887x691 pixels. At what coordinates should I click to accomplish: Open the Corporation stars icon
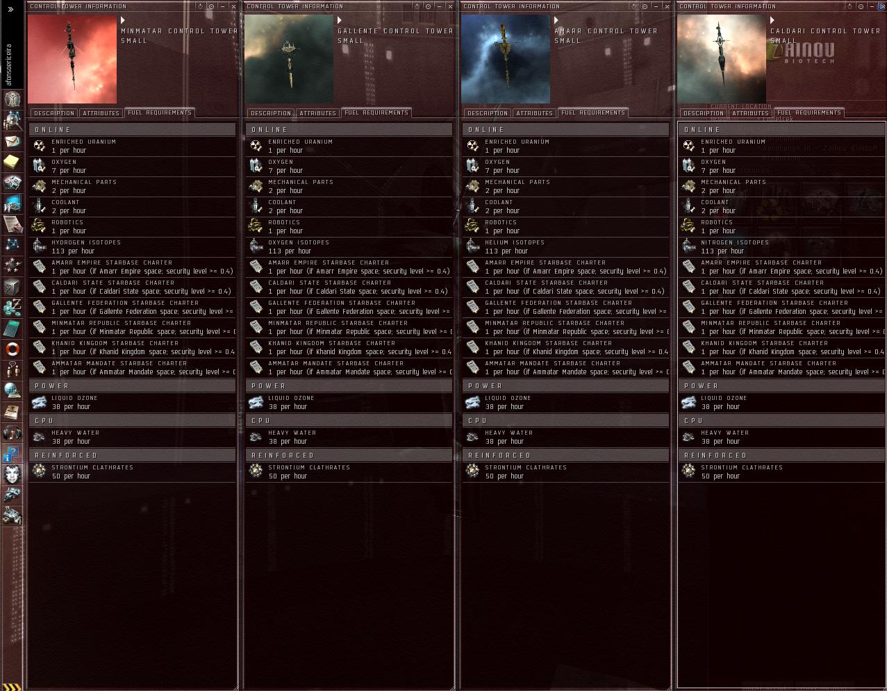click(x=13, y=265)
